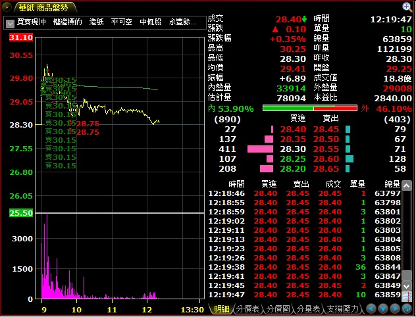
Task: Click the 內盤量 value 33914
Action: (x=292, y=89)
